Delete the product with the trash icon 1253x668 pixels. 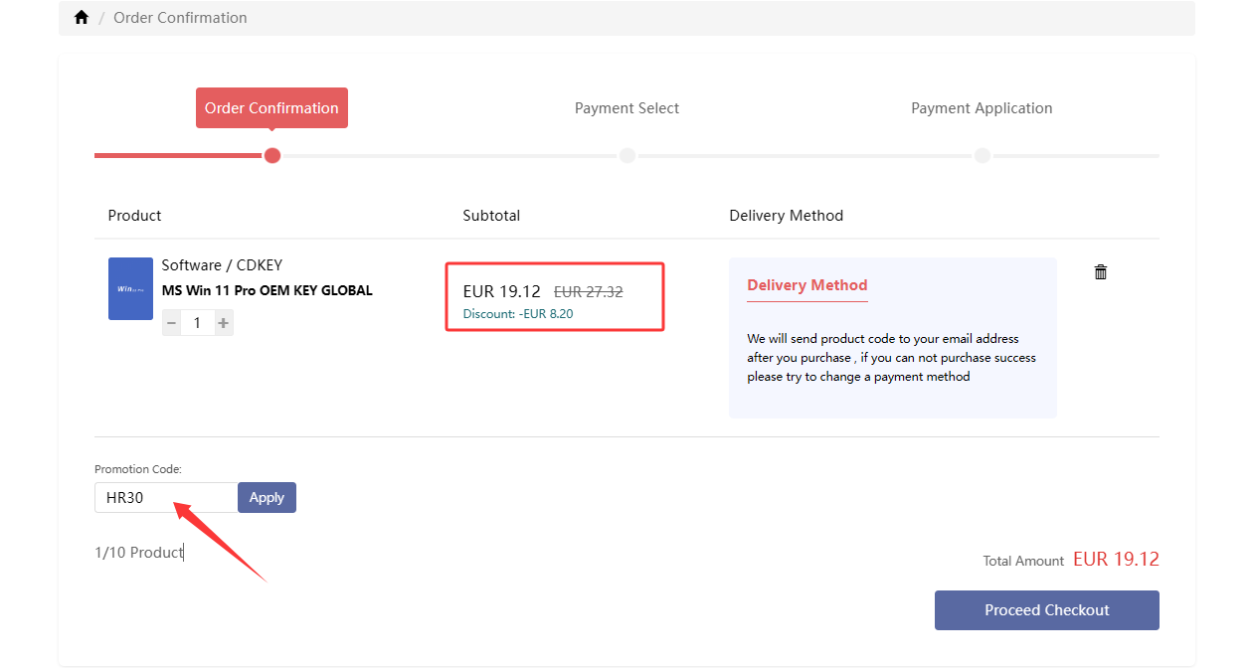point(1101,271)
